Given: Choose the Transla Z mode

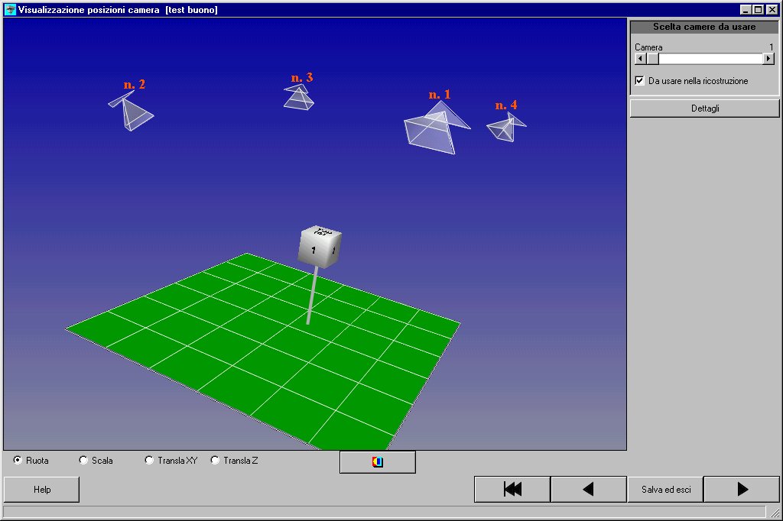Looking at the screenshot, I should [x=215, y=461].
